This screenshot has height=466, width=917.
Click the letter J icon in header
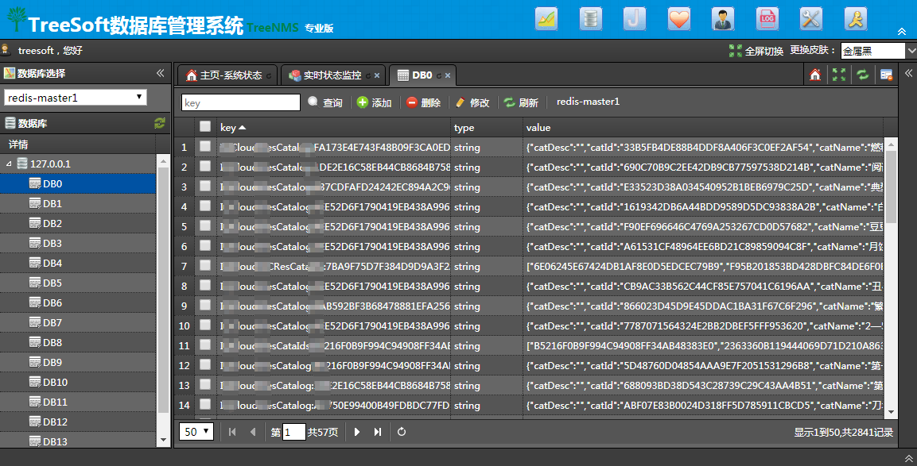(x=635, y=19)
